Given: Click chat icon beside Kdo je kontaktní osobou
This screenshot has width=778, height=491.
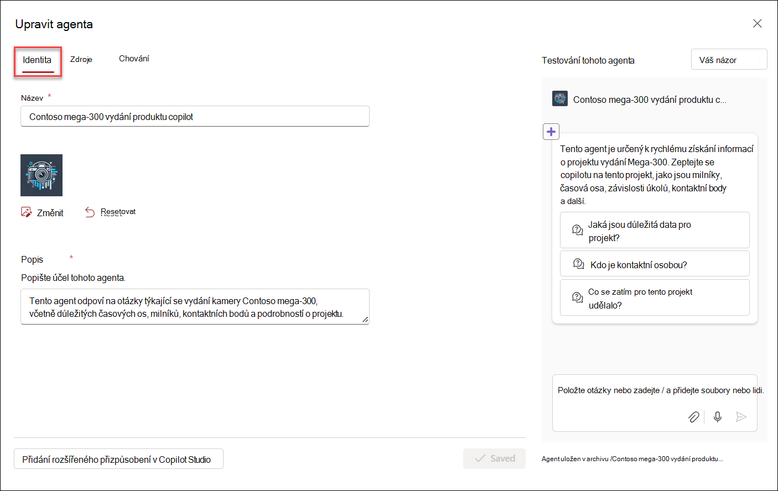Looking at the screenshot, I should (578, 264).
